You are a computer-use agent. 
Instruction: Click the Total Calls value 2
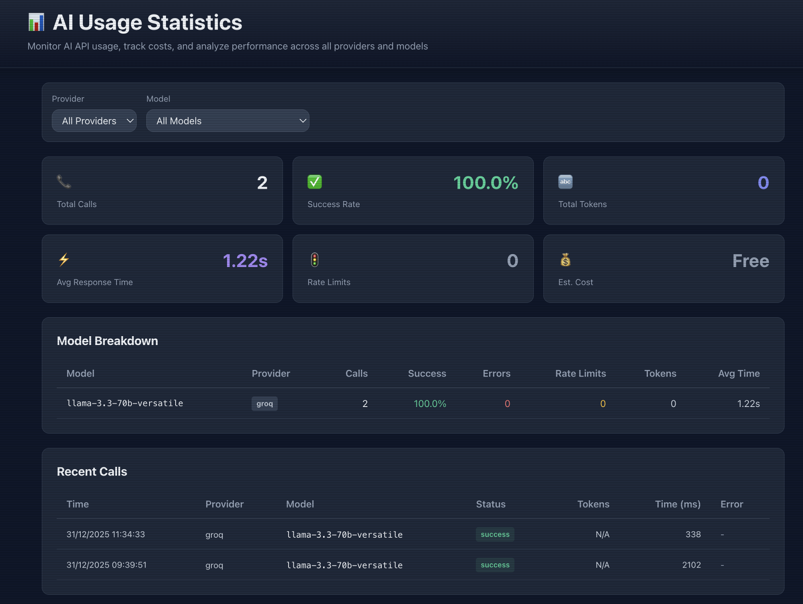coord(262,183)
